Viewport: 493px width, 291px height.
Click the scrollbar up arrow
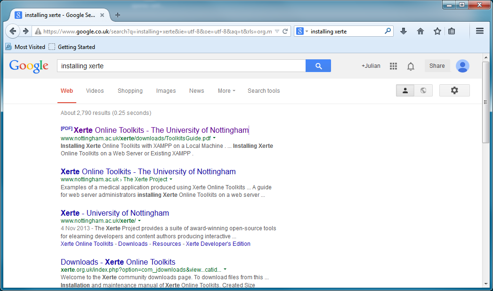[x=486, y=57]
